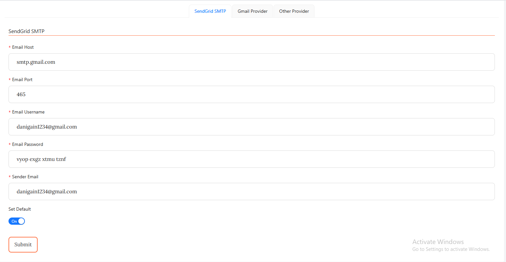Screen dimensions: 506x262
Task: Open the Other Provider tab
Action: pyautogui.click(x=294, y=11)
